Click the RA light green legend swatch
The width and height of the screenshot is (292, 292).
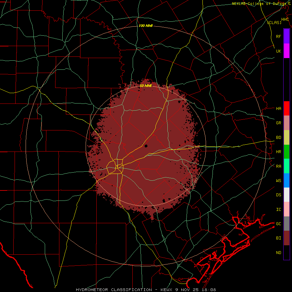point(286,166)
